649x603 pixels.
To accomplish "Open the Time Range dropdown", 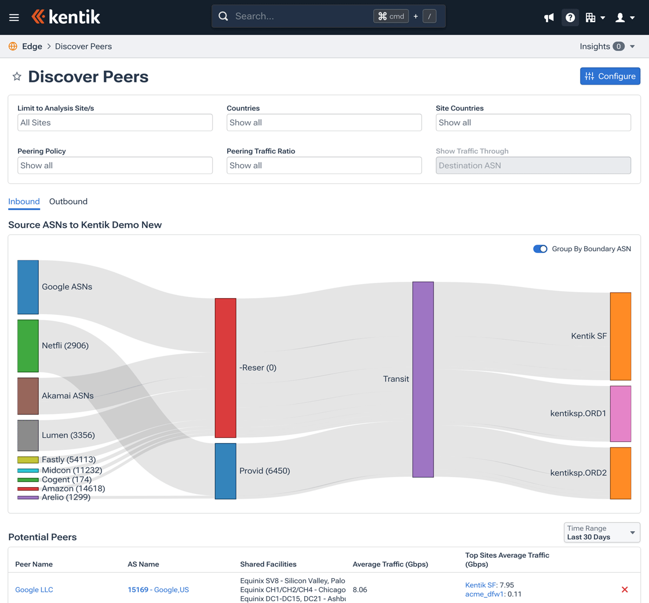I will (601, 532).
